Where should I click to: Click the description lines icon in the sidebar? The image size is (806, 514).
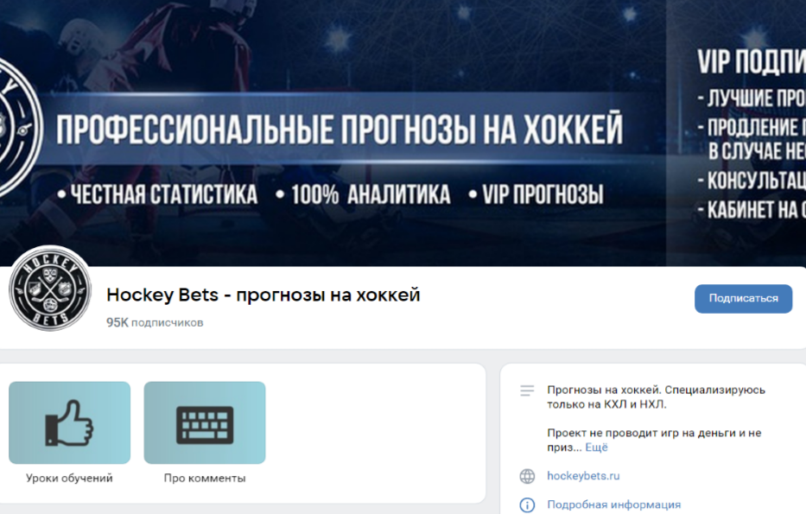pyautogui.click(x=526, y=389)
